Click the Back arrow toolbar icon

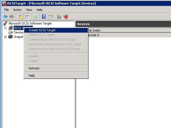[5, 17]
